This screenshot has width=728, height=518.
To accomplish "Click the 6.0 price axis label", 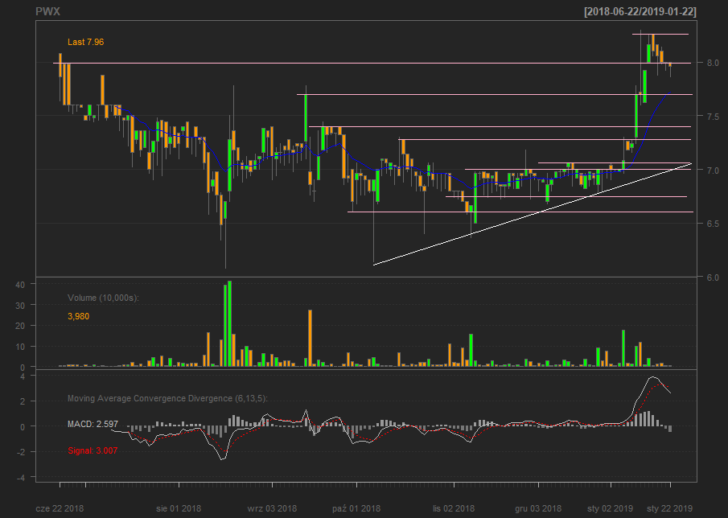I will click(714, 277).
